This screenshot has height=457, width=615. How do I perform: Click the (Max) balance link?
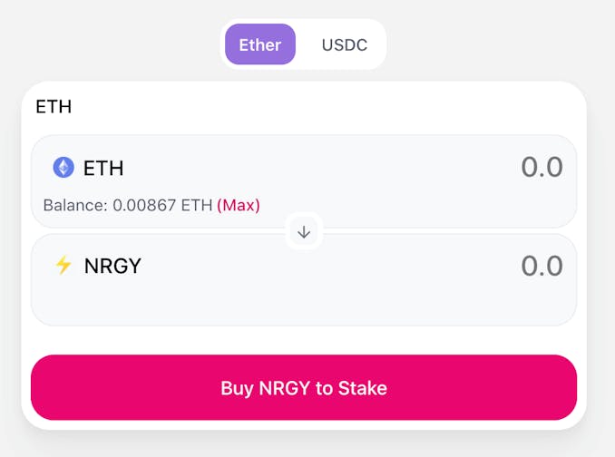(239, 205)
